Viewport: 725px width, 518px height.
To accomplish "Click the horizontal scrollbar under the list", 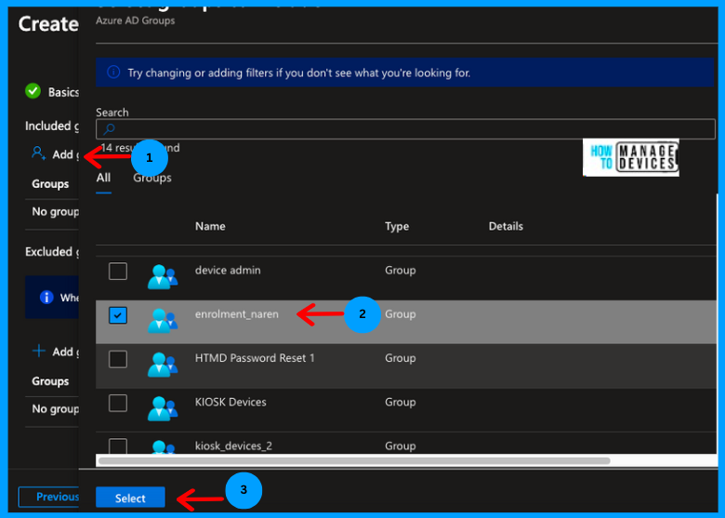I will click(353, 460).
